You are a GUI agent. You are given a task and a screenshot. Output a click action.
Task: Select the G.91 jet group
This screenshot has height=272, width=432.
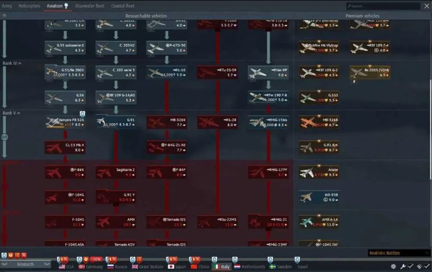[116, 122]
